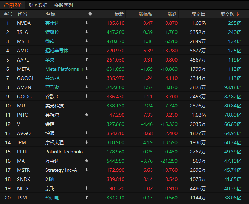Click the V price change -15.320
This screenshot has height=204, width=249.
click(x=169, y=124)
